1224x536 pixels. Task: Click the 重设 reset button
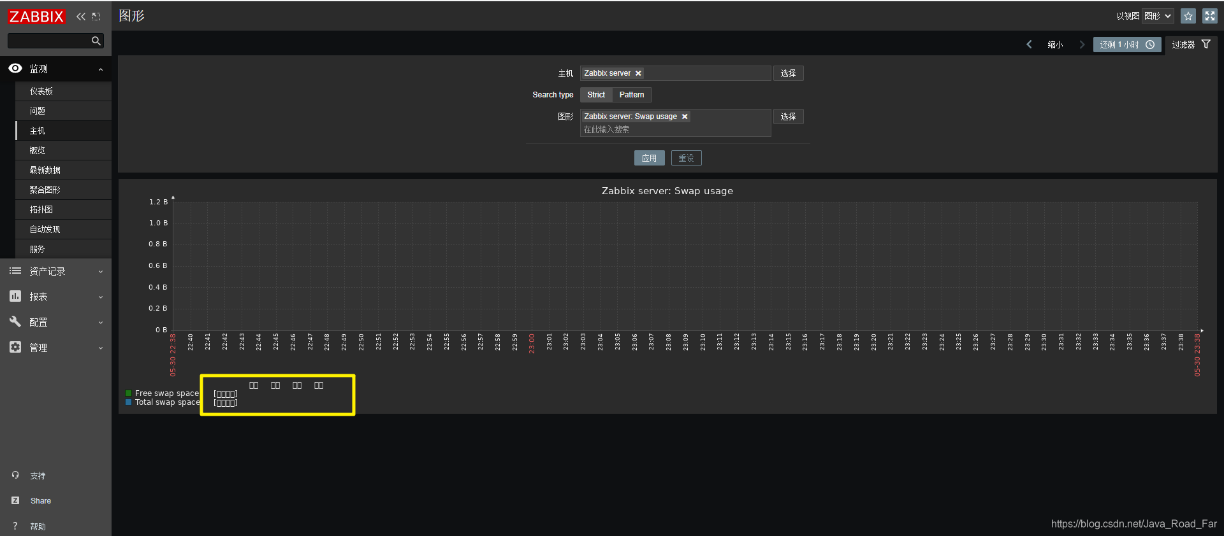pyautogui.click(x=687, y=158)
